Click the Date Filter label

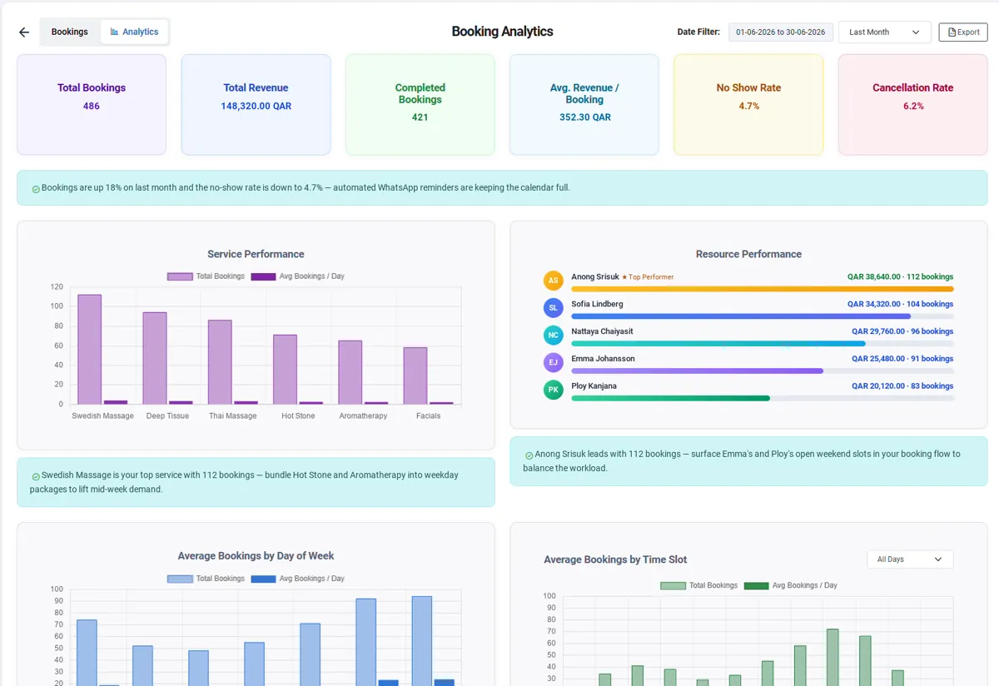pos(698,32)
